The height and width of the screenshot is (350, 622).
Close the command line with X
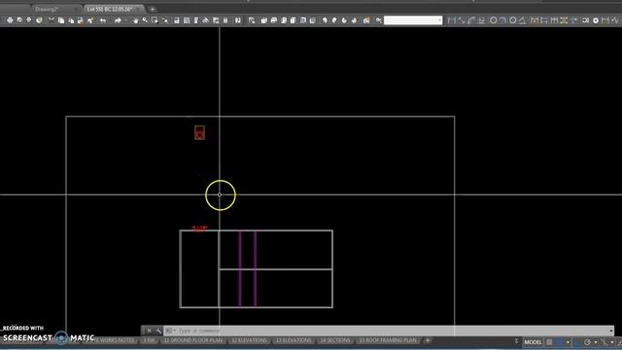tap(149, 331)
